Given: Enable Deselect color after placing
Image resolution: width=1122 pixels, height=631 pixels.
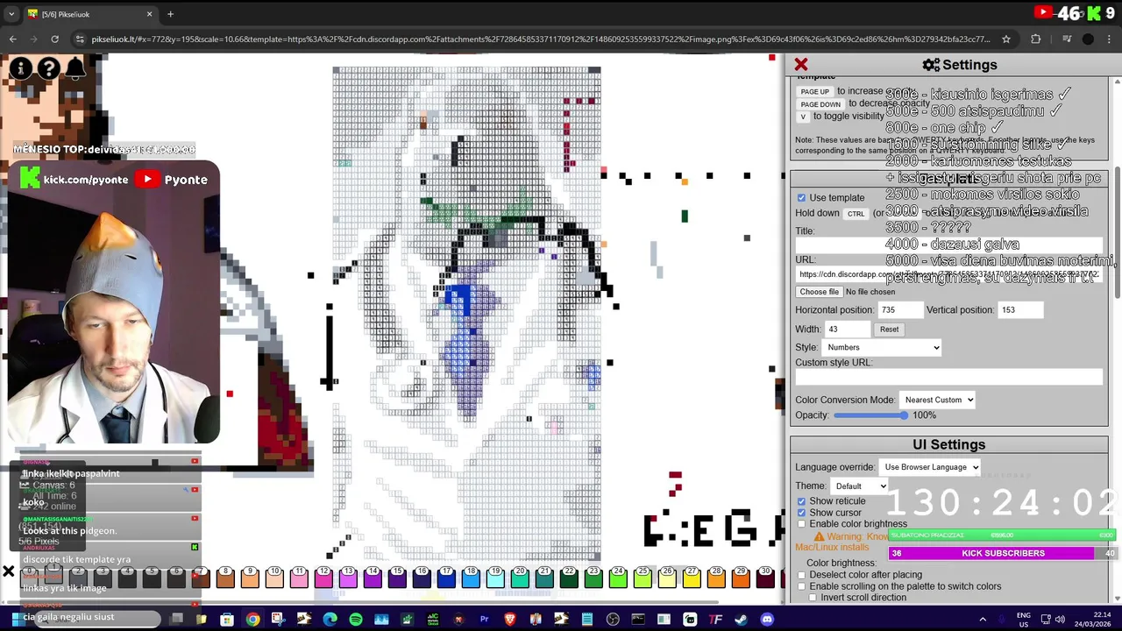Looking at the screenshot, I should (801, 575).
